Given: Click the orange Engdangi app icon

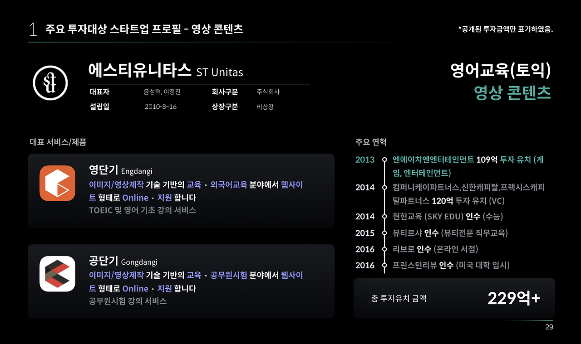Looking at the screenshot, I should [57, 183].
